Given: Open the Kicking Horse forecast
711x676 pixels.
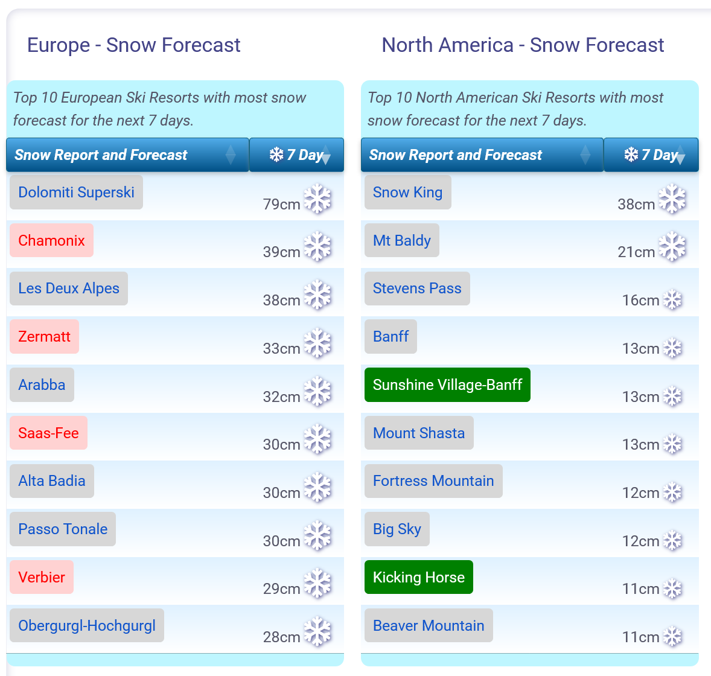Looking at the screenshot, I should point(418,577).
